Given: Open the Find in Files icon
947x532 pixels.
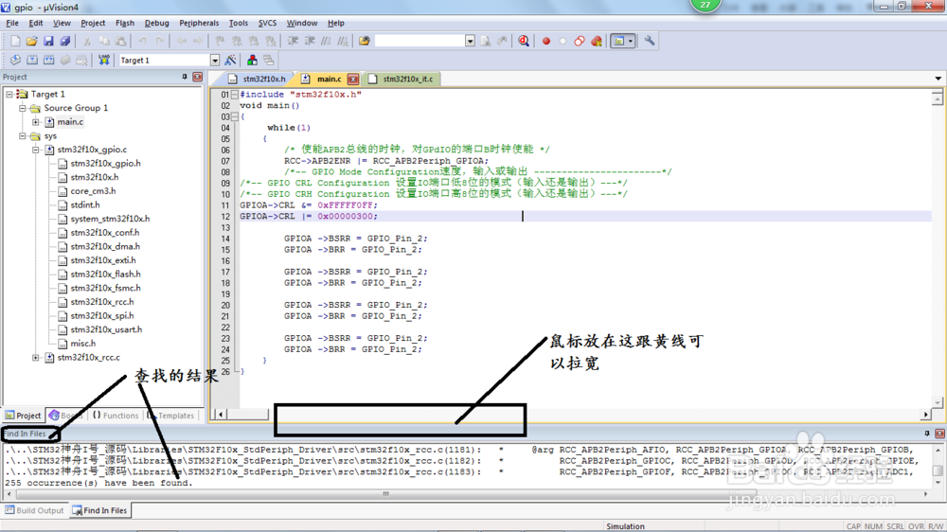Looking at the screenshot, I should (365, 41).
